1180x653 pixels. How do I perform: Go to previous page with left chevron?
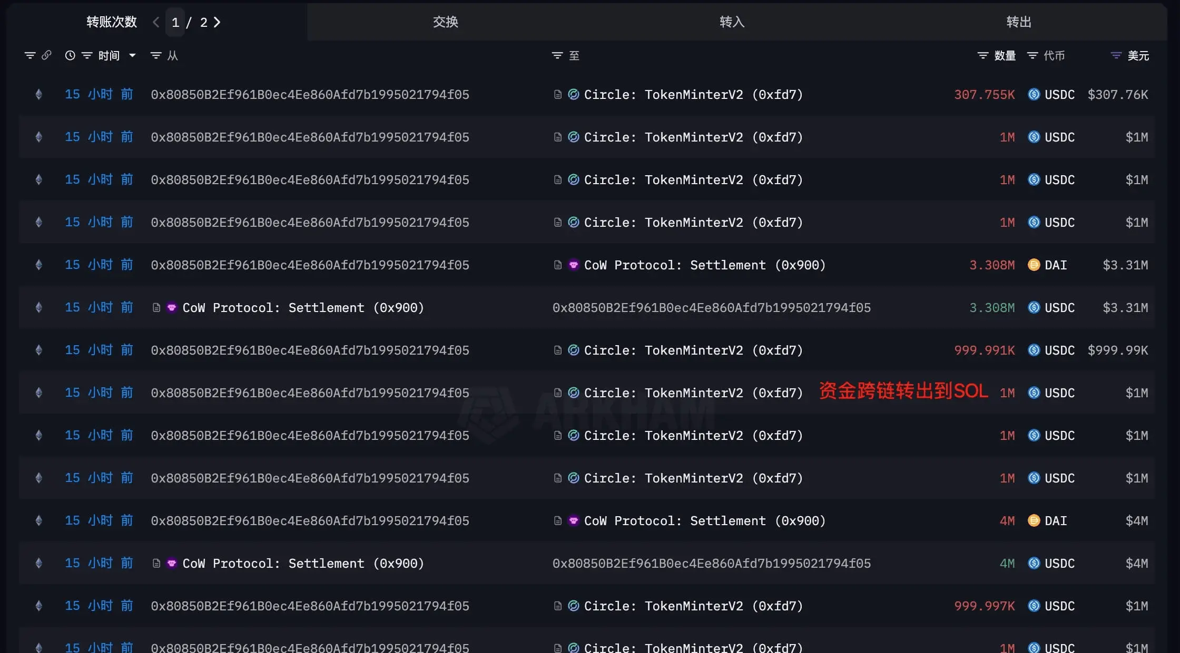pos(156,22)
